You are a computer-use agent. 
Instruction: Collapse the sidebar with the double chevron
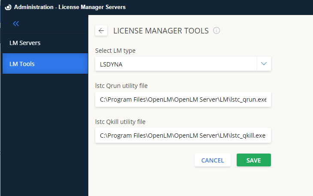[x=16, y=24]
